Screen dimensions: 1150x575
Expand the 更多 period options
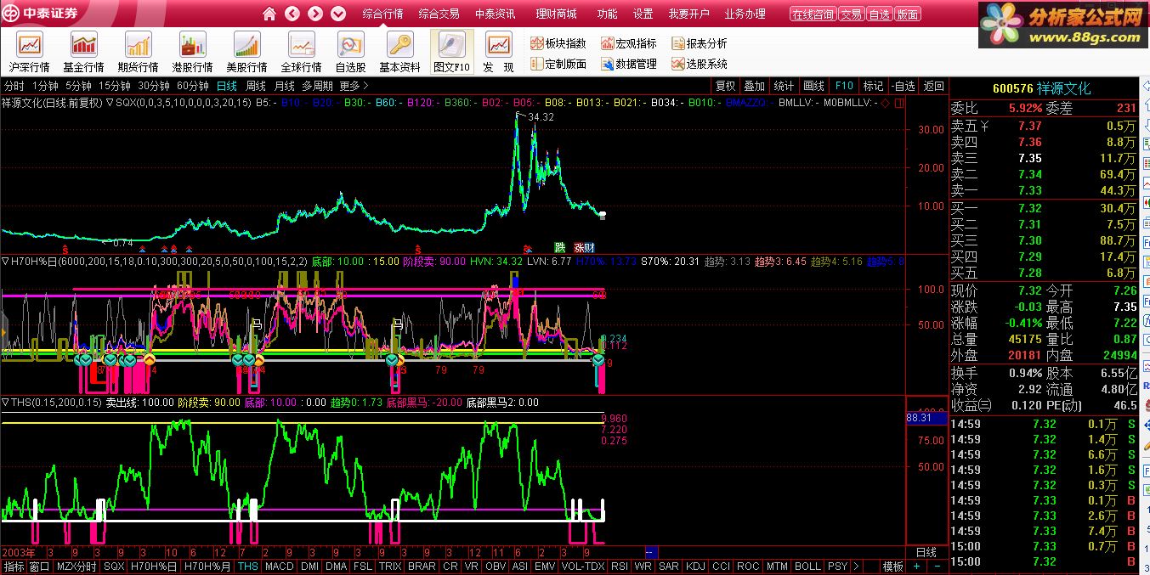point(354,86)
